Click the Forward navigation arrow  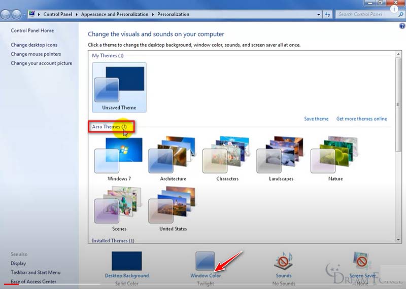pos(16,15)
